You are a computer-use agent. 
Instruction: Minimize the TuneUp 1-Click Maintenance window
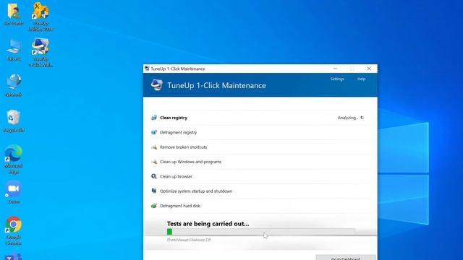335,69
